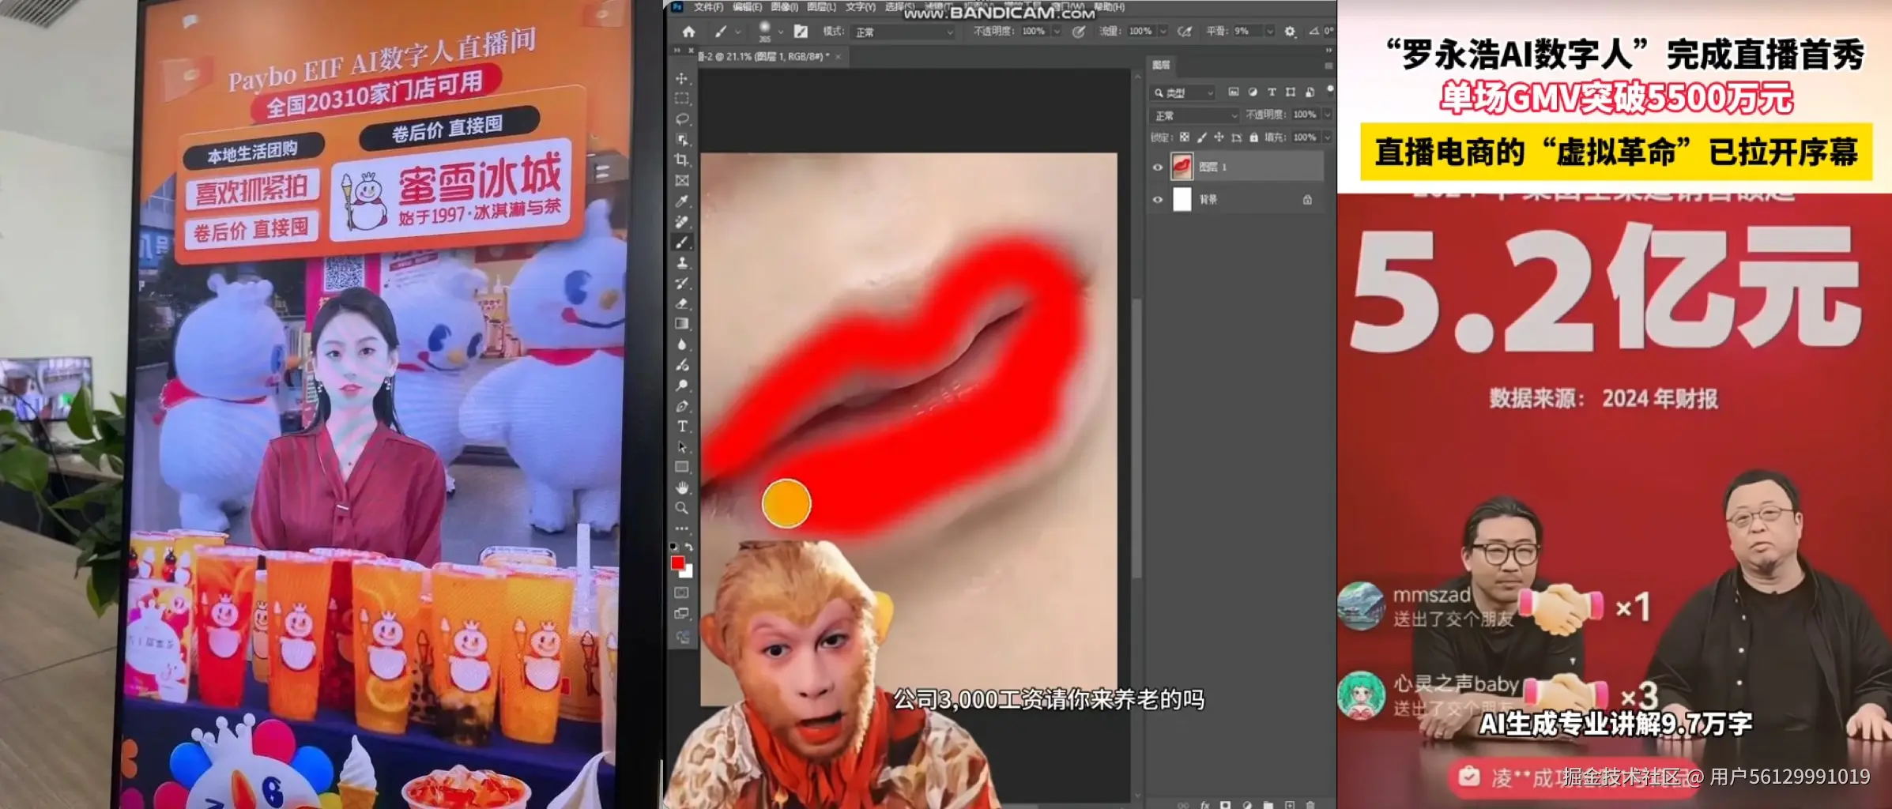This screenshot has height=809, width=1892.
Task: Open the 图像(I) menu
Action: click(784, 7)
